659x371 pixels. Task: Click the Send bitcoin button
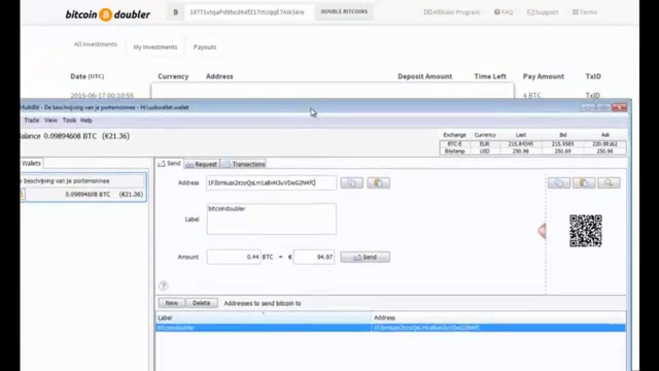coord(365,257)
